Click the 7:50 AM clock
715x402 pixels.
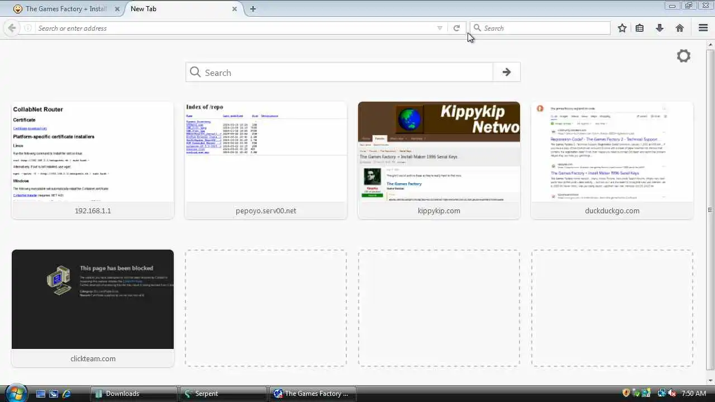click(x=694, y=394)
